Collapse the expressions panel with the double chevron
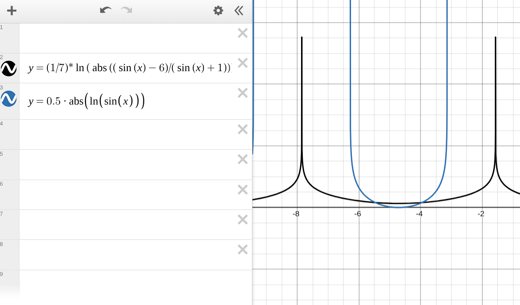 point(238,11)
